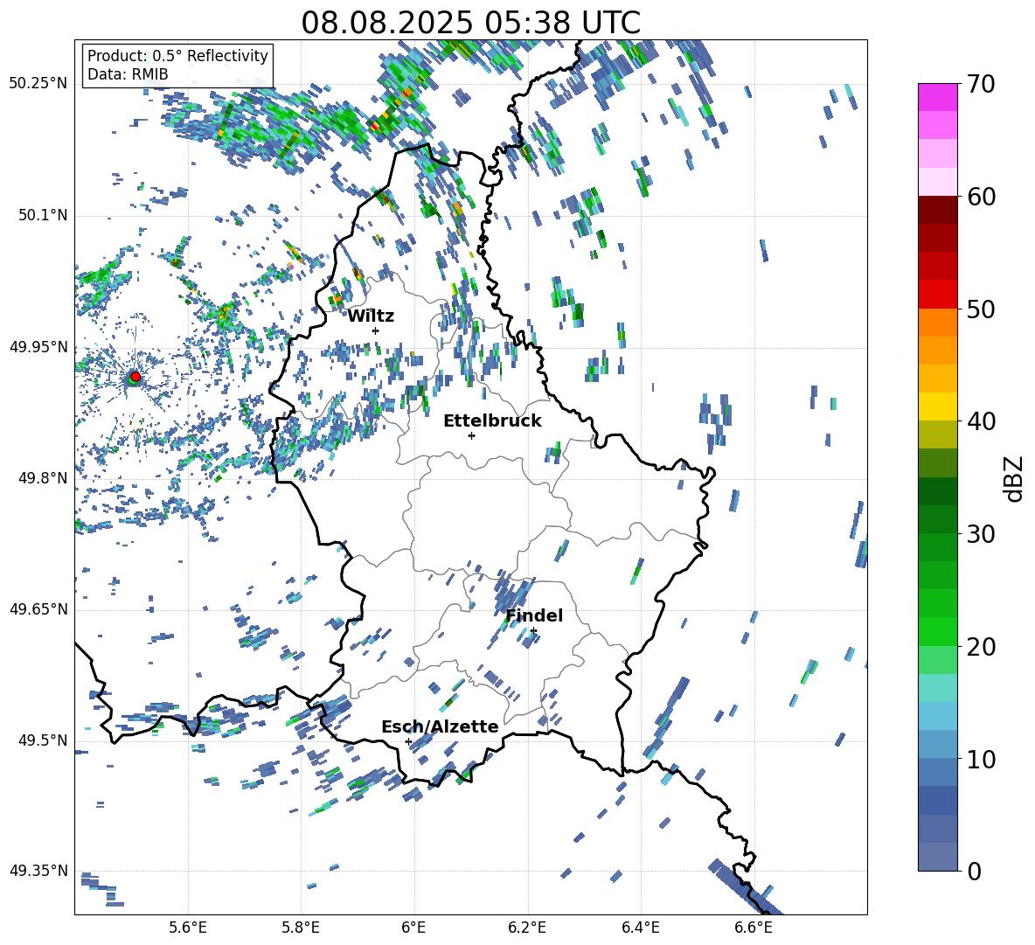Click the 'Data: RMIB' label
The width and height of the screenshot is (1035, 945).
(x=128, y=74)
